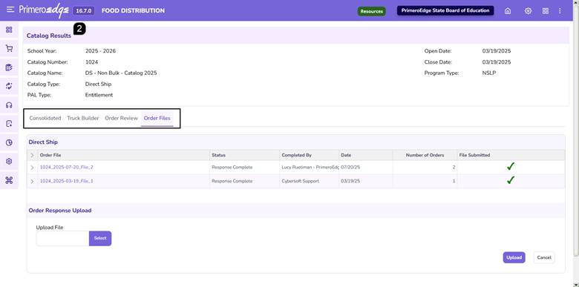Click the Entitlement PAL Type value
The image size is (579, 287).
pyautogui.click(x=99, y=95)
